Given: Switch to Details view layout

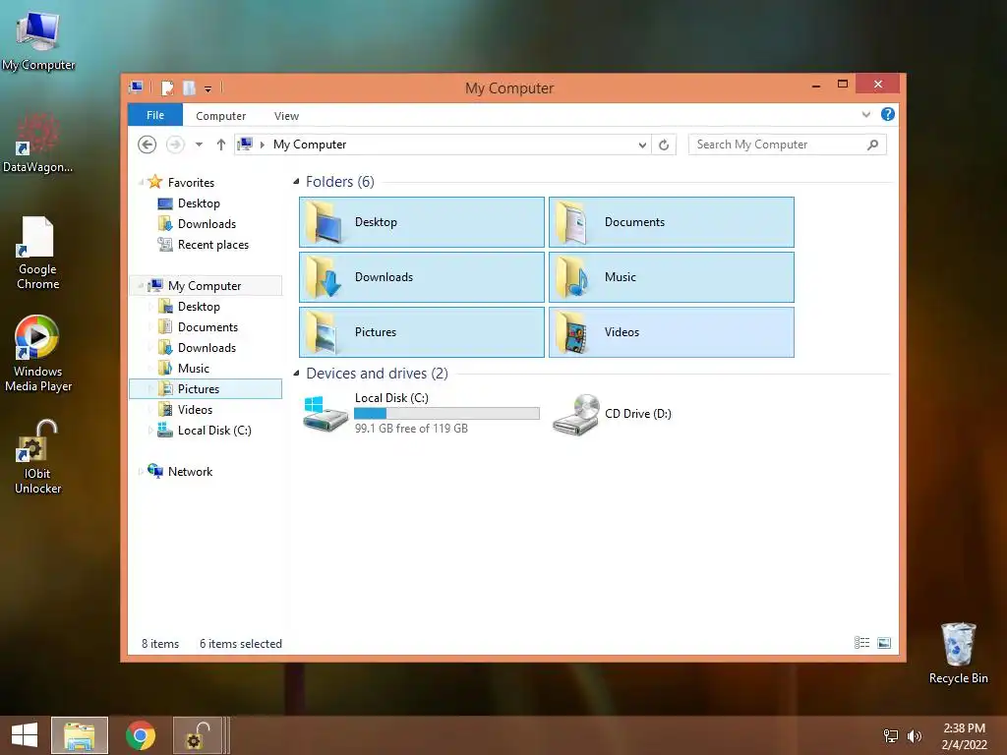Looking at the screenshot, I should (x=861, y=643).
